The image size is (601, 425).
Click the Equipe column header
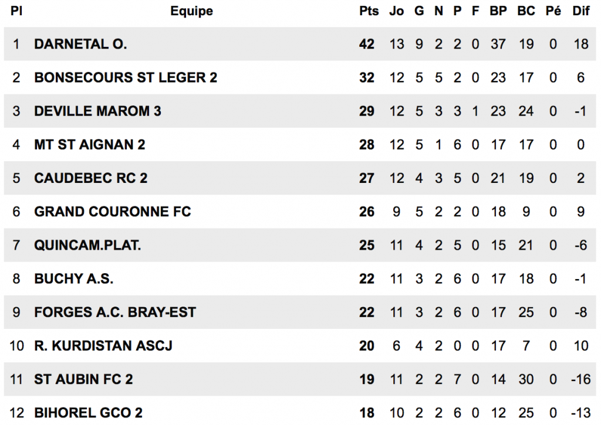coord(192,11)
